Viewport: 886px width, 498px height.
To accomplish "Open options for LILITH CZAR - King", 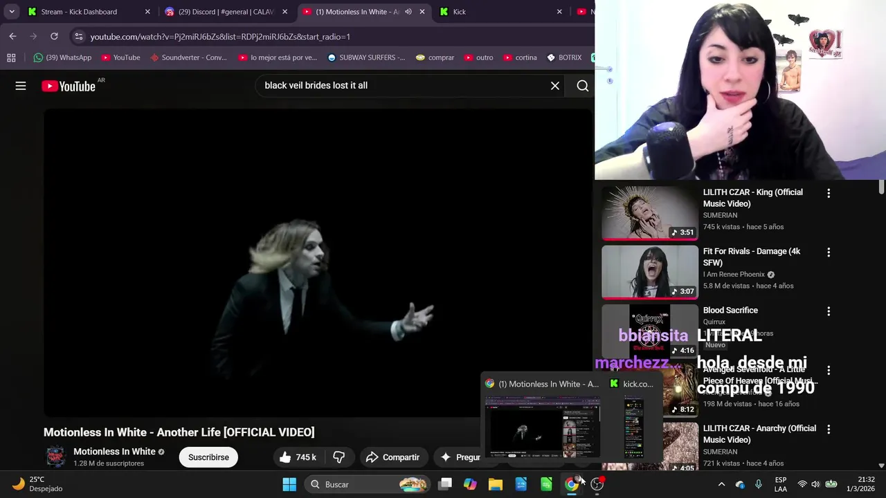I will tap(829, 194).
